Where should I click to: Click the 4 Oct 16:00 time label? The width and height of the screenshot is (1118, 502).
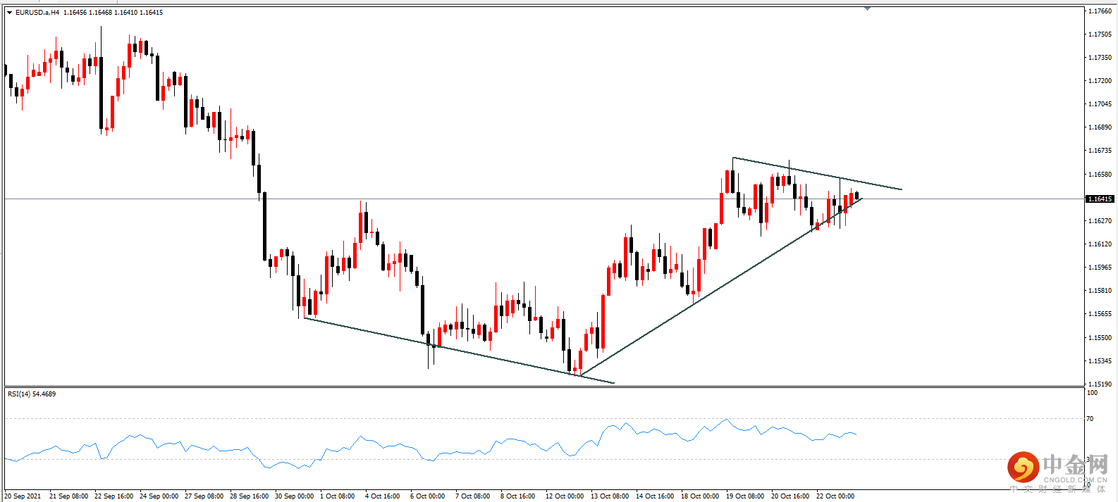tap(382, 496)
